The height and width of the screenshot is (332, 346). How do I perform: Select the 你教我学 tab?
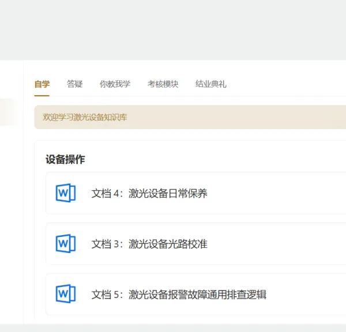pos(115,84)
